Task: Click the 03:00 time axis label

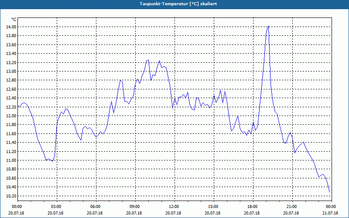Action: point(57,207)
